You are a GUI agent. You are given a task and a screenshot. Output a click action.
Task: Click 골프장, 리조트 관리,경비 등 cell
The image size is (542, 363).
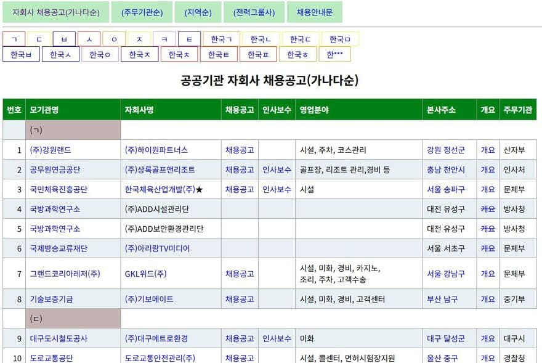coord(359,169)
